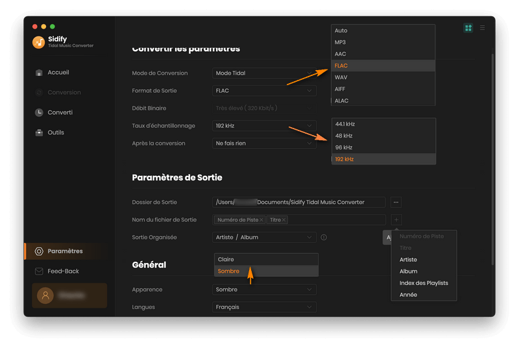Open the Outils toolbox section
Screen dimensions: 519x348
56,132
